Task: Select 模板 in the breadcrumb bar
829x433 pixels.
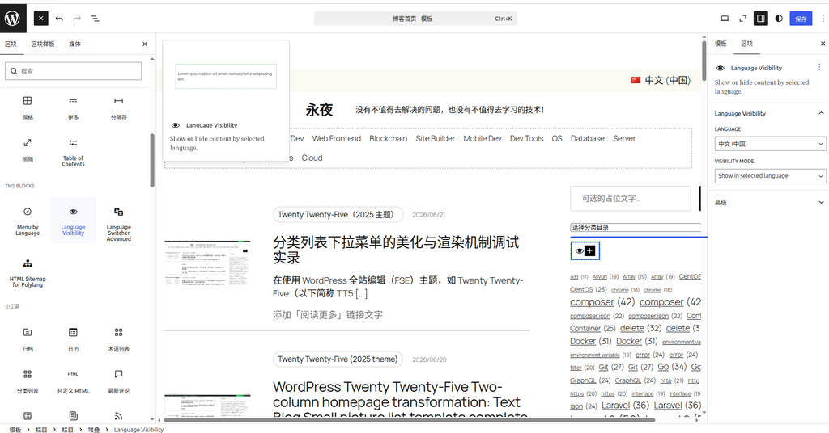Action: coord(15,429)
